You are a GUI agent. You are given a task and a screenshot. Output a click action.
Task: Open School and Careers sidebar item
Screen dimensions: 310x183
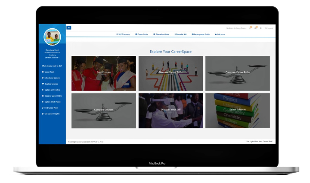[52, 78]
